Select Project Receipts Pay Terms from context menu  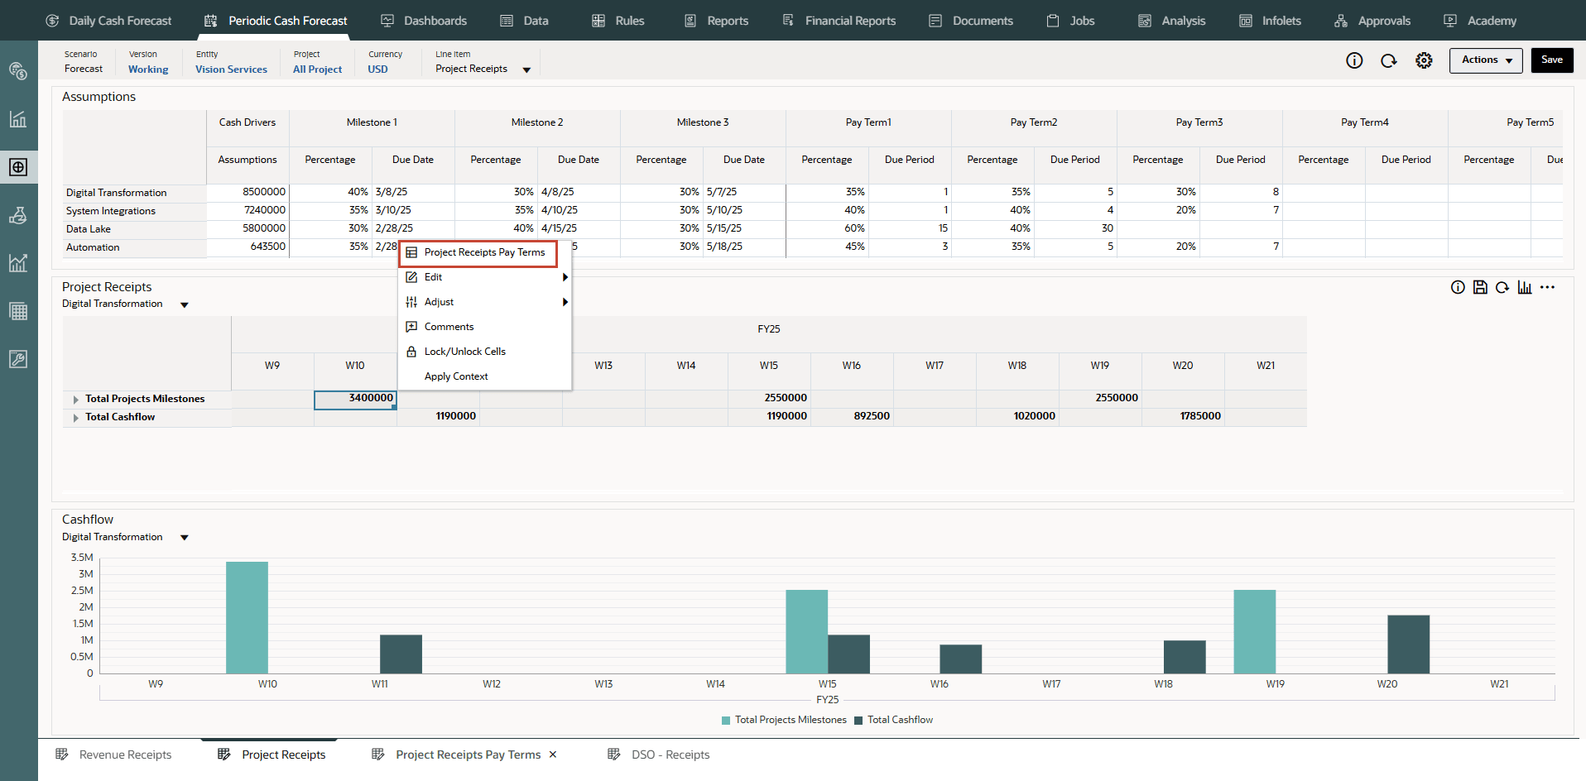click(x=484, y=252)
